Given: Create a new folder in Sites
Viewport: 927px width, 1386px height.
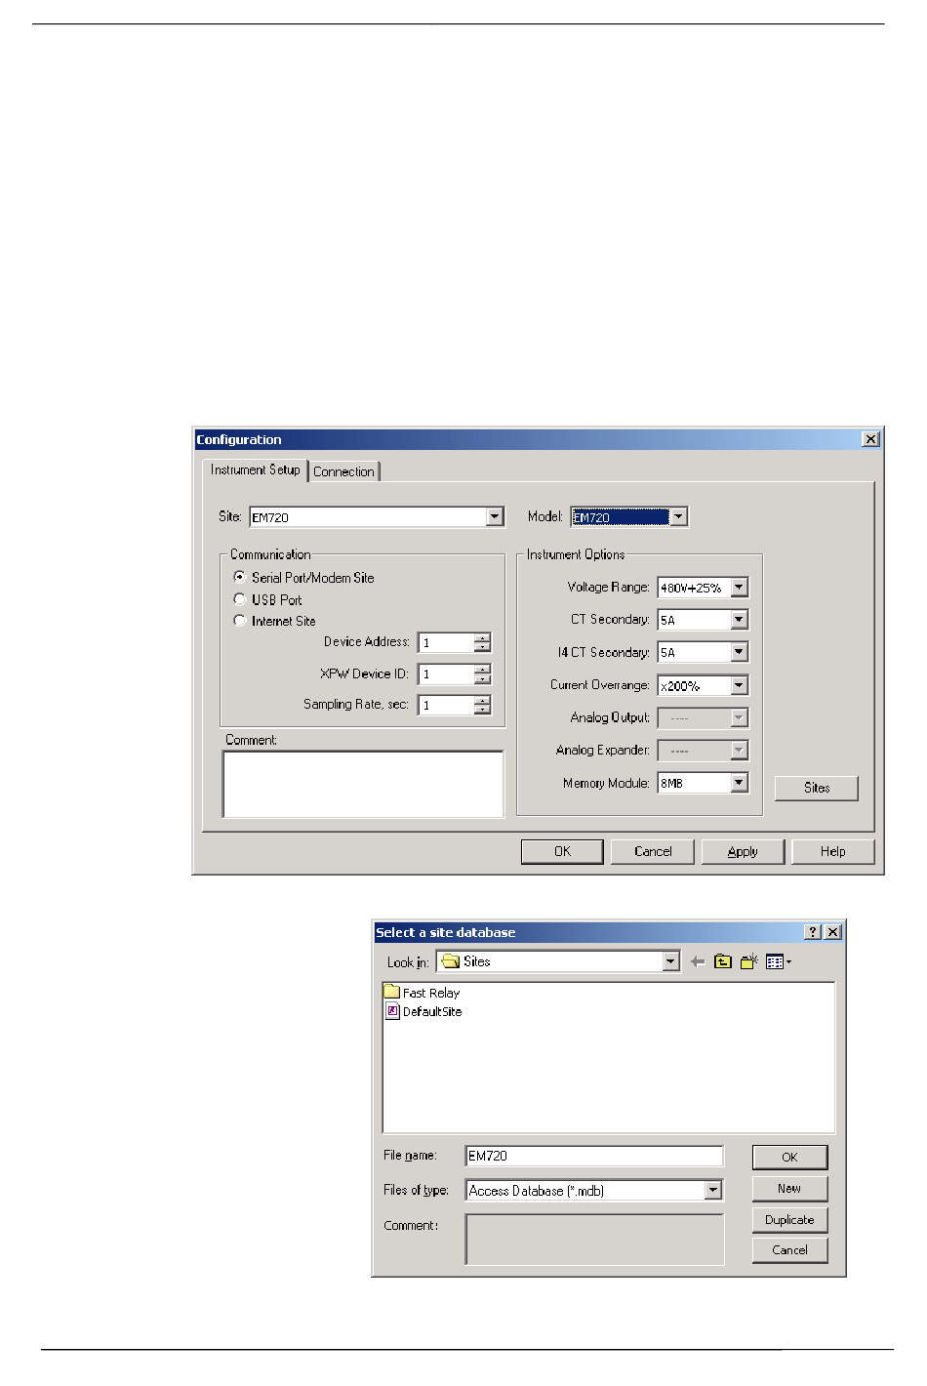Looking at the screenshot, I should (x=749, y=962).
